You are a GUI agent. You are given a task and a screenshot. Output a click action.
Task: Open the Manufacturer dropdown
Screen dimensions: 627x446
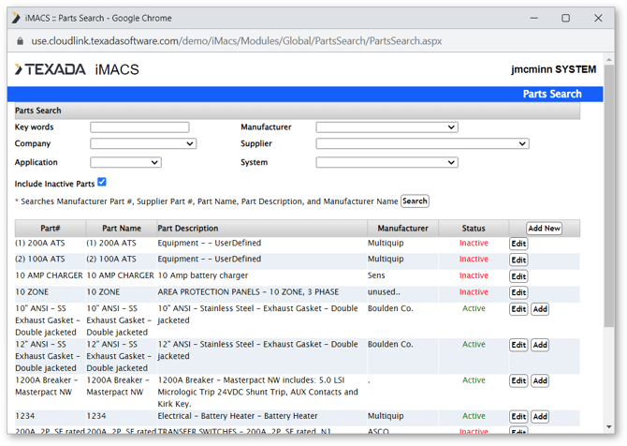(386, 127)
